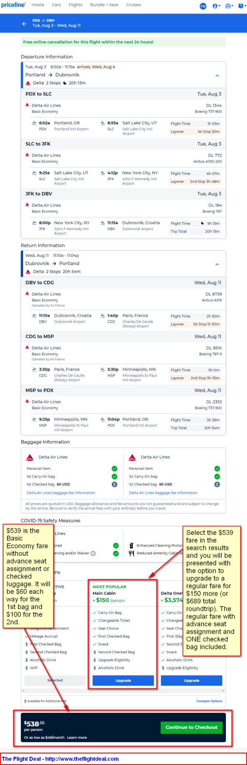Screen dimensions: 247x765
Task: Click fare options scrollbar right arrow
Action: click(223, 691)
